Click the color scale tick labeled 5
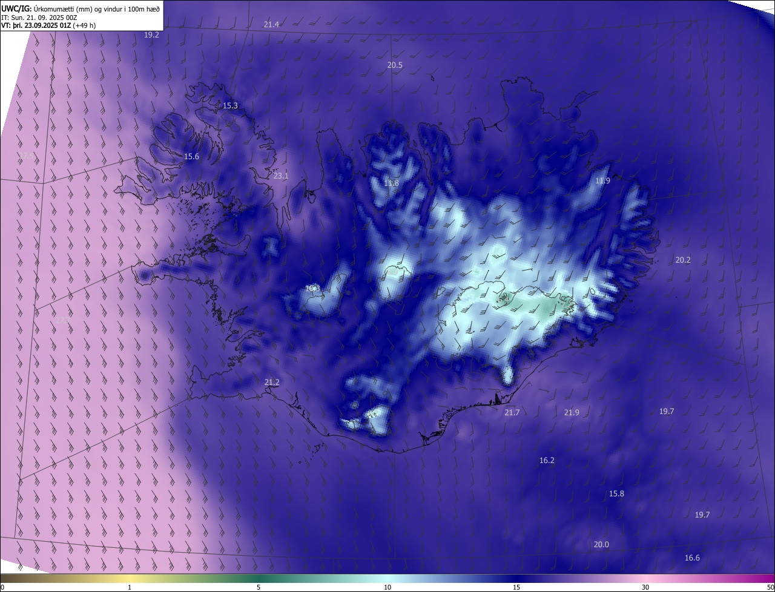 pyautogui.click(x=259, y=587)
